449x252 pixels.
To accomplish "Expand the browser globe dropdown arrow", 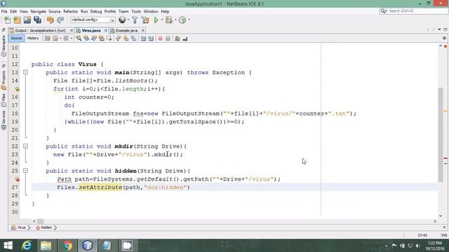I will tap(128, 20).
